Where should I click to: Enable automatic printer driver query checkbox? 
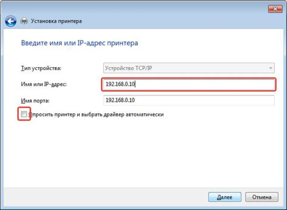coord(24,114)
